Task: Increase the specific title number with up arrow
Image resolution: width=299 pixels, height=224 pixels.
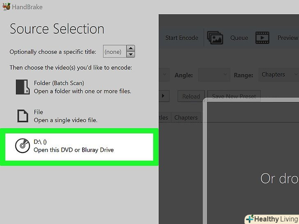Action: [x=131, y=48]
